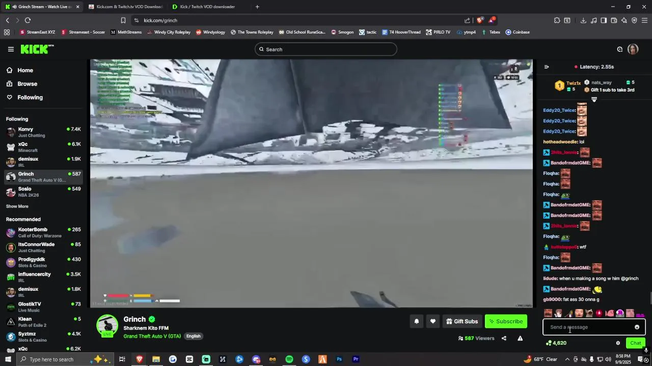Open a new browser tab
Image resolution: width=652 pixels, height=366 pixels.
[x=257, y=7]
